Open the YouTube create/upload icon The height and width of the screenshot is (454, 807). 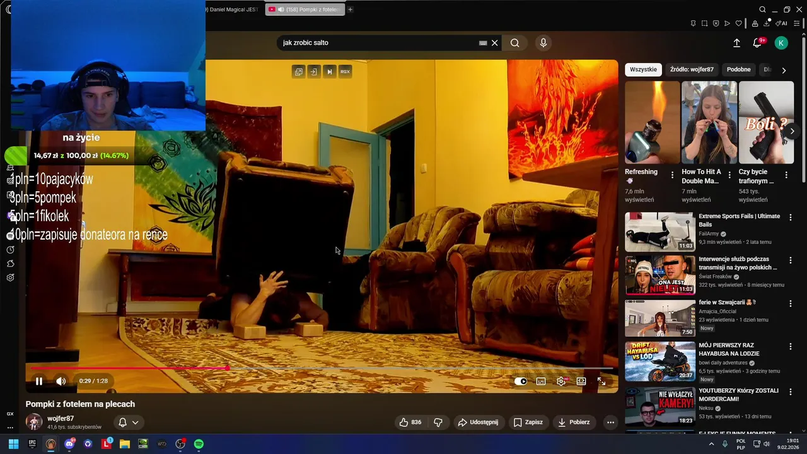coord(736,43)
